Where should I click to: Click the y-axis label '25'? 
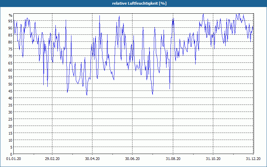click(x=11, y=119)
